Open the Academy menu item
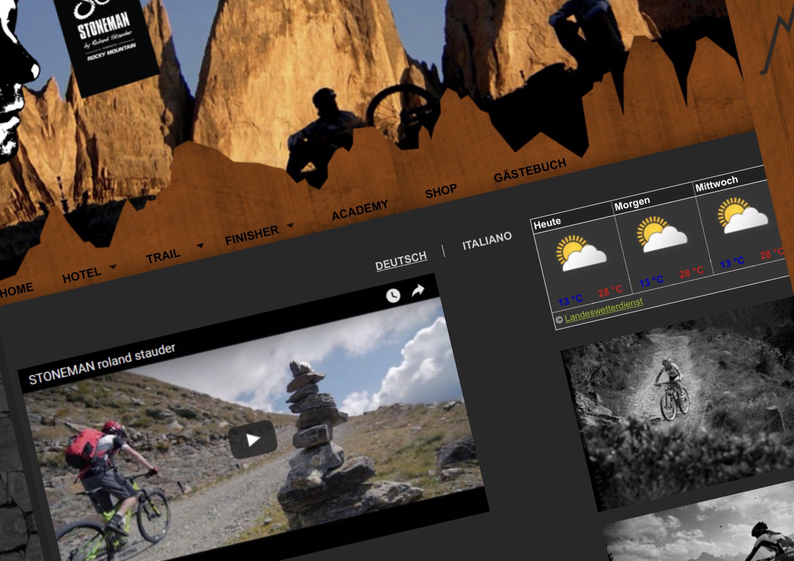Screen dimensions: 794x561 coord(360,210)
